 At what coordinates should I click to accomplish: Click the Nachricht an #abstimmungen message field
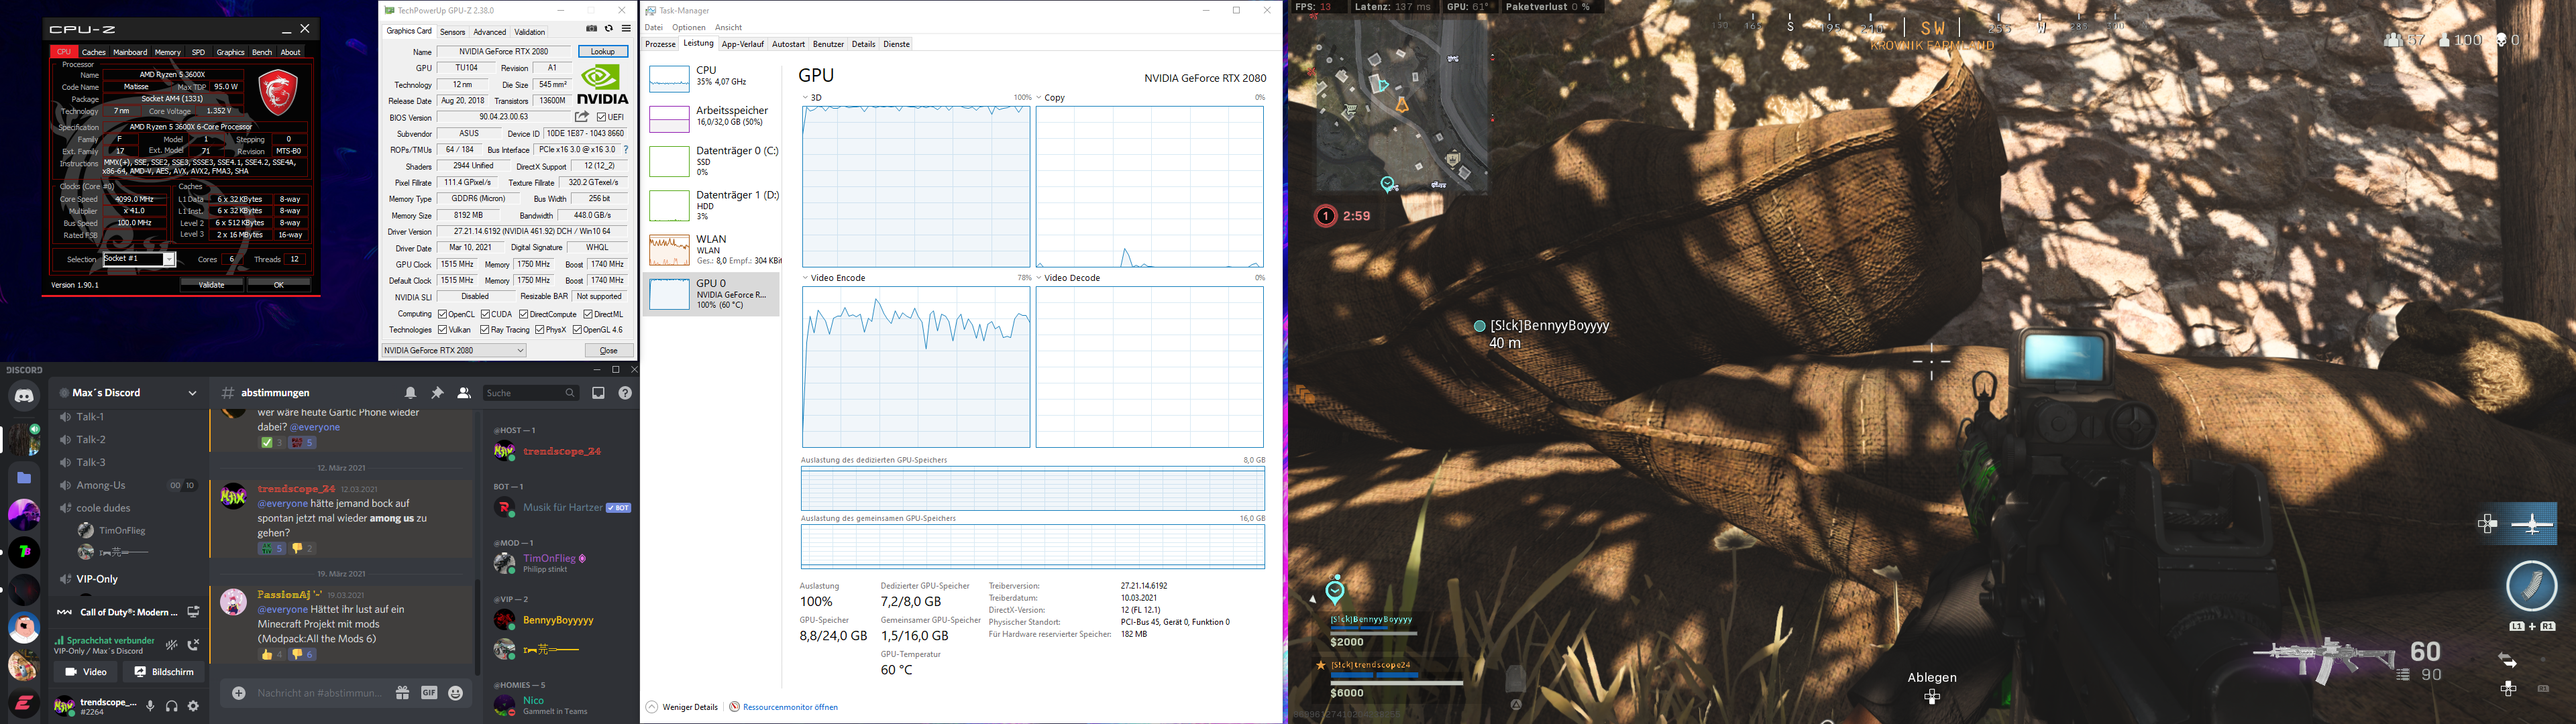pos(320,693)
